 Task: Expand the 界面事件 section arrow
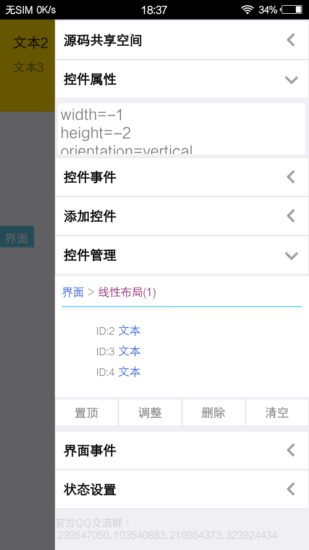[x=291, y=450]
